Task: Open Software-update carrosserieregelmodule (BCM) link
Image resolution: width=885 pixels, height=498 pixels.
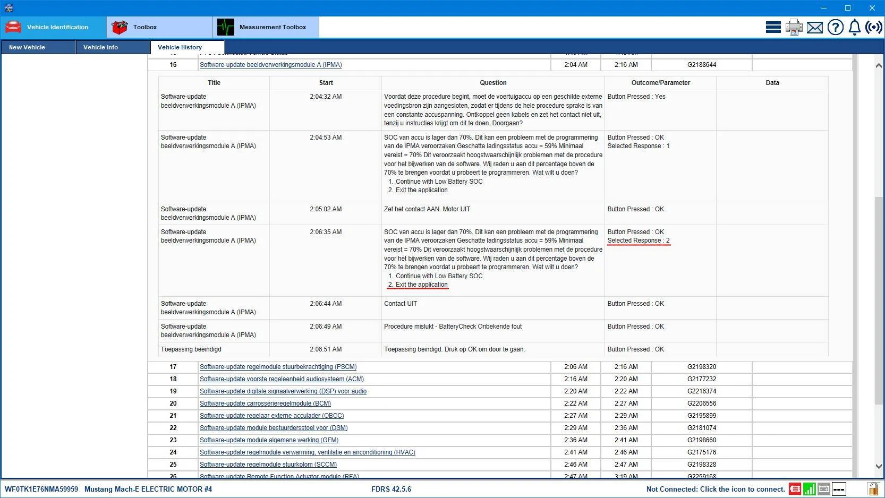Action: click(265, 403)
